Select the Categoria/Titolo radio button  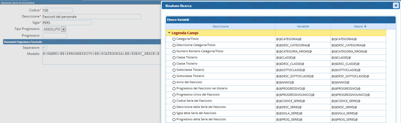[x=174, y=39]
